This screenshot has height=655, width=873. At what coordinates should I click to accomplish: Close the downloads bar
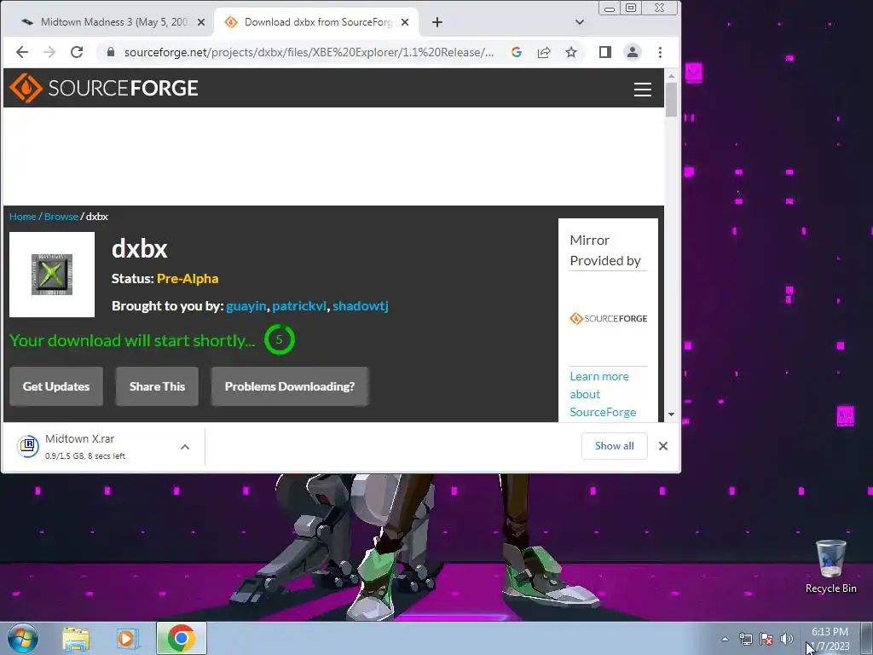(663, 446)
